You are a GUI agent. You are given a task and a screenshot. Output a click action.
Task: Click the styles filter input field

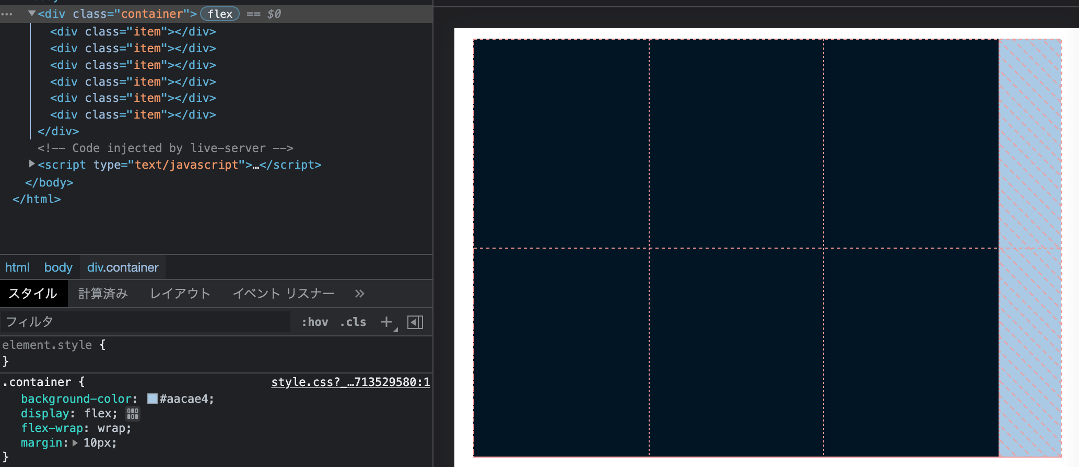click(145, 322)
